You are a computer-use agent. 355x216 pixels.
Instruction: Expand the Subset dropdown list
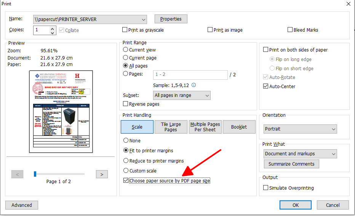pyautogui.click(x=207, y=95)
